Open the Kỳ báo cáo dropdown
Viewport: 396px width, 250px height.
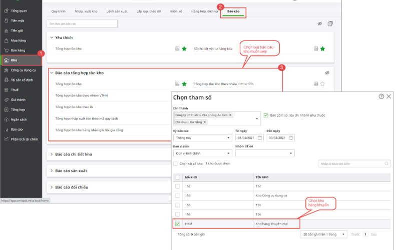click(x=228, y=138)
